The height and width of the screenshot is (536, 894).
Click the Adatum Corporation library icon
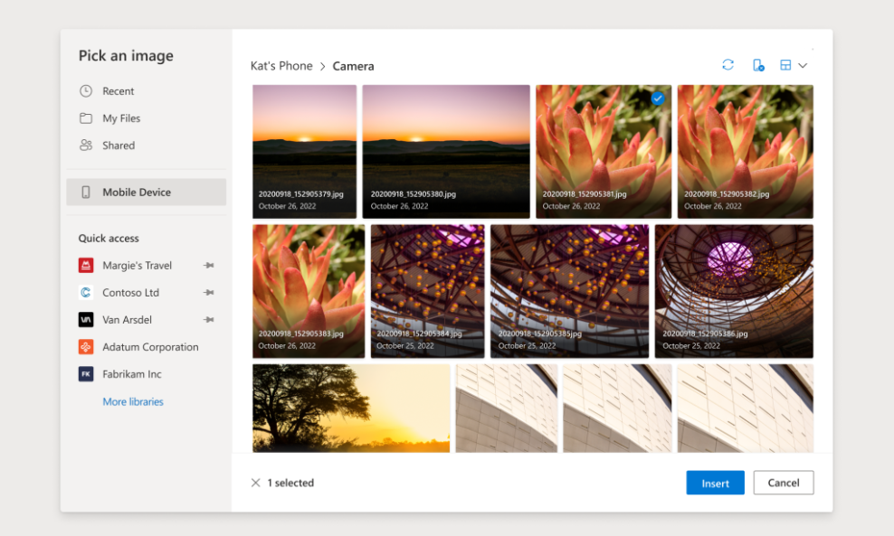[86, 347]
